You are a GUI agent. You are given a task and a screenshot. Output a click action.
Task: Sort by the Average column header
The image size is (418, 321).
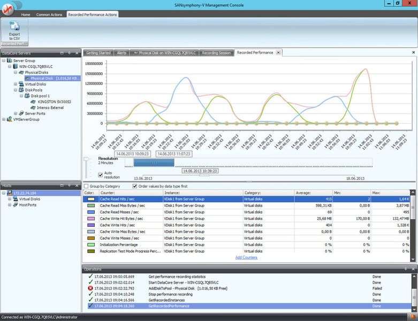tap(314, 193)
